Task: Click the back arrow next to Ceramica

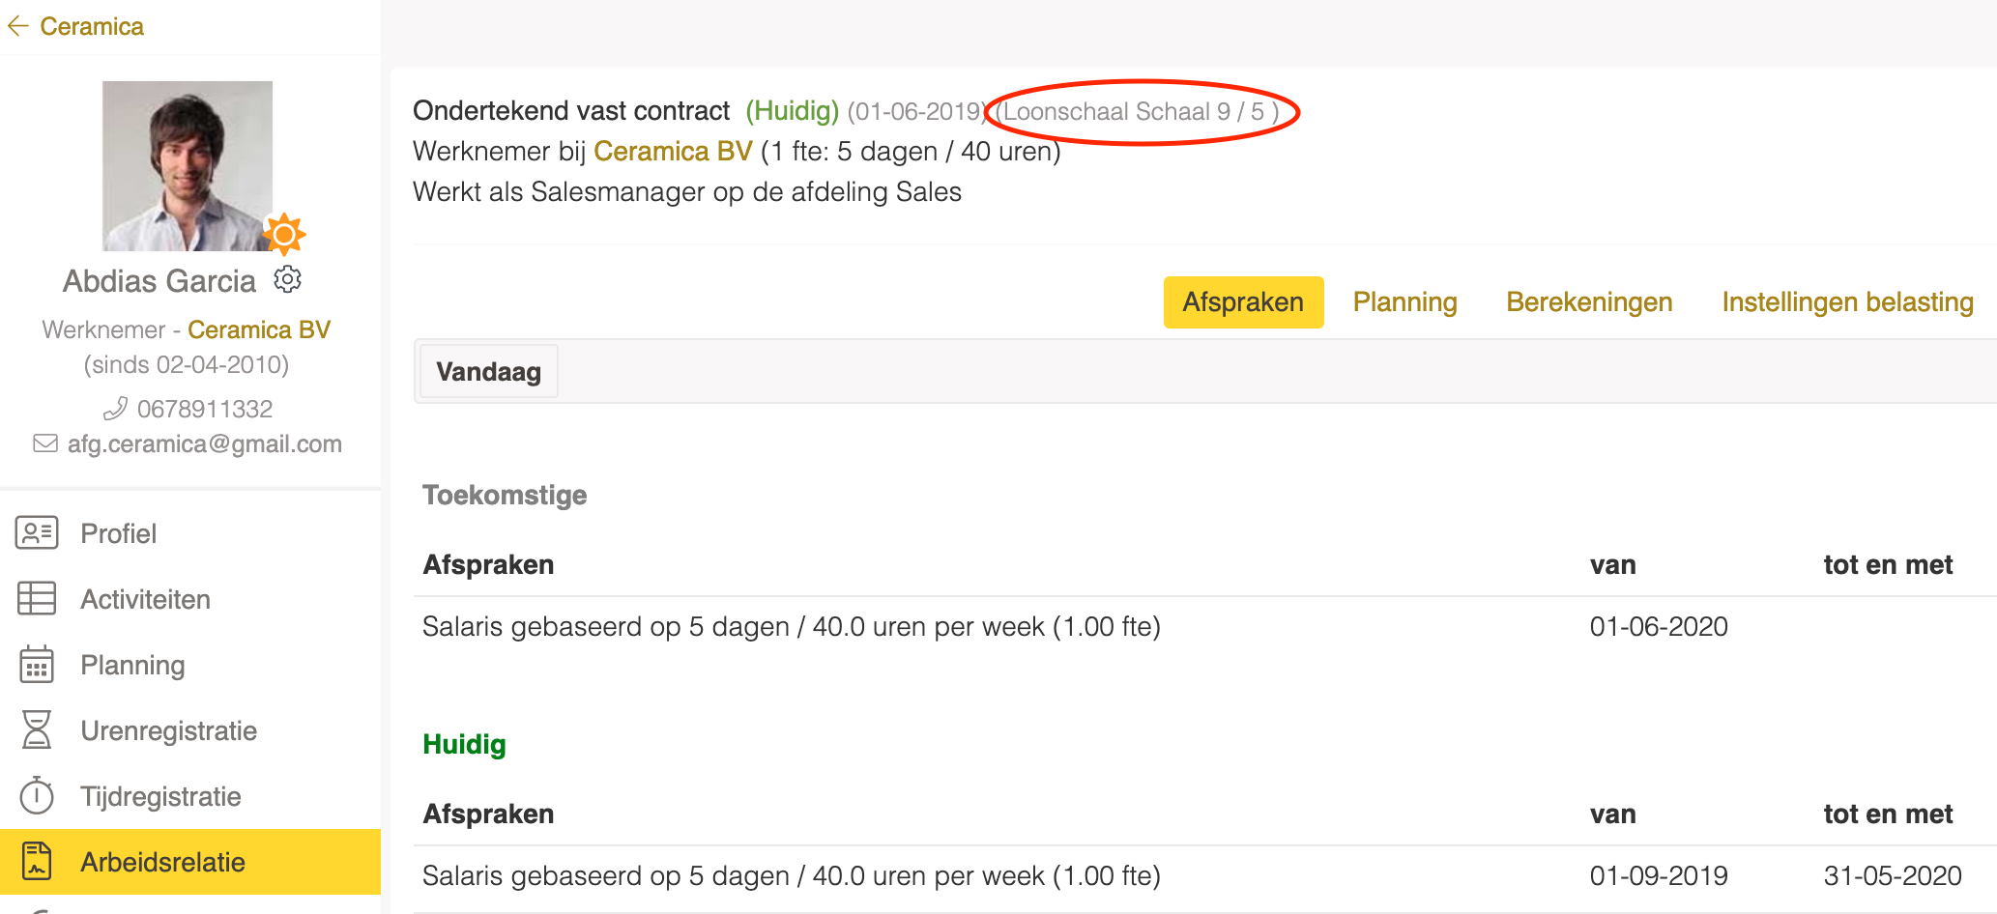Action: tap(17, 26)
